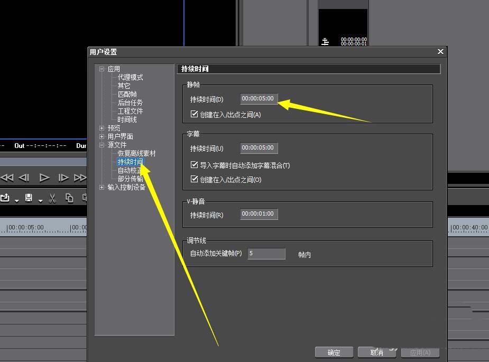The height and width of the screenshot is (362, 489).
Task: Click 静帧 持续时间(D) timecode field
Action: [259, 99]
